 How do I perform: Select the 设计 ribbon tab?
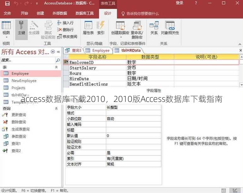pos(107,13)
